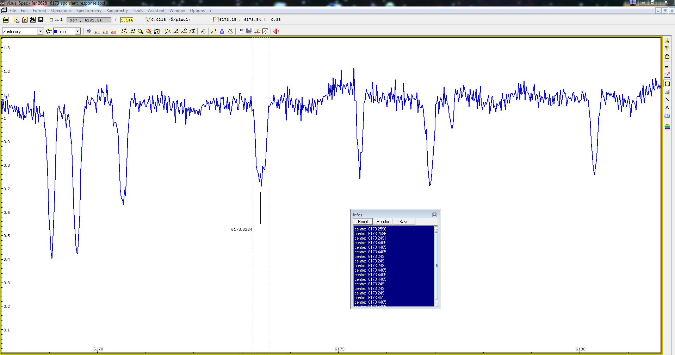Screen dimensions: 675x355
Task: Enable the x;l coordinate checkbox
Action: tap(51, 20)
